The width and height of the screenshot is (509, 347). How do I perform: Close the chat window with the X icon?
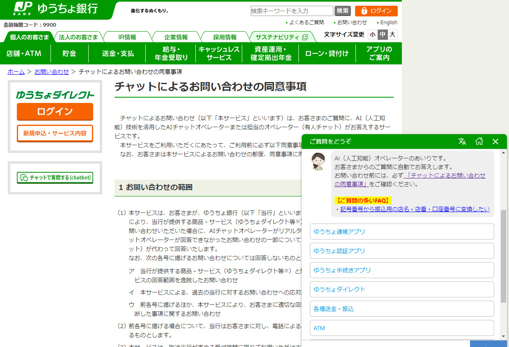pyautogui.click(x=495, y=141)
